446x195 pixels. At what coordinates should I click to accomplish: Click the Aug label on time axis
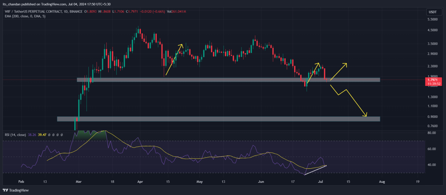point(382,182)
